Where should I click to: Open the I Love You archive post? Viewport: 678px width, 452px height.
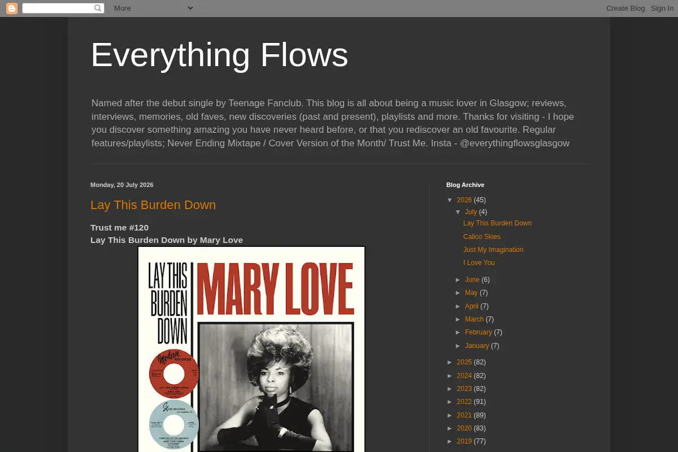coord(479,263)
